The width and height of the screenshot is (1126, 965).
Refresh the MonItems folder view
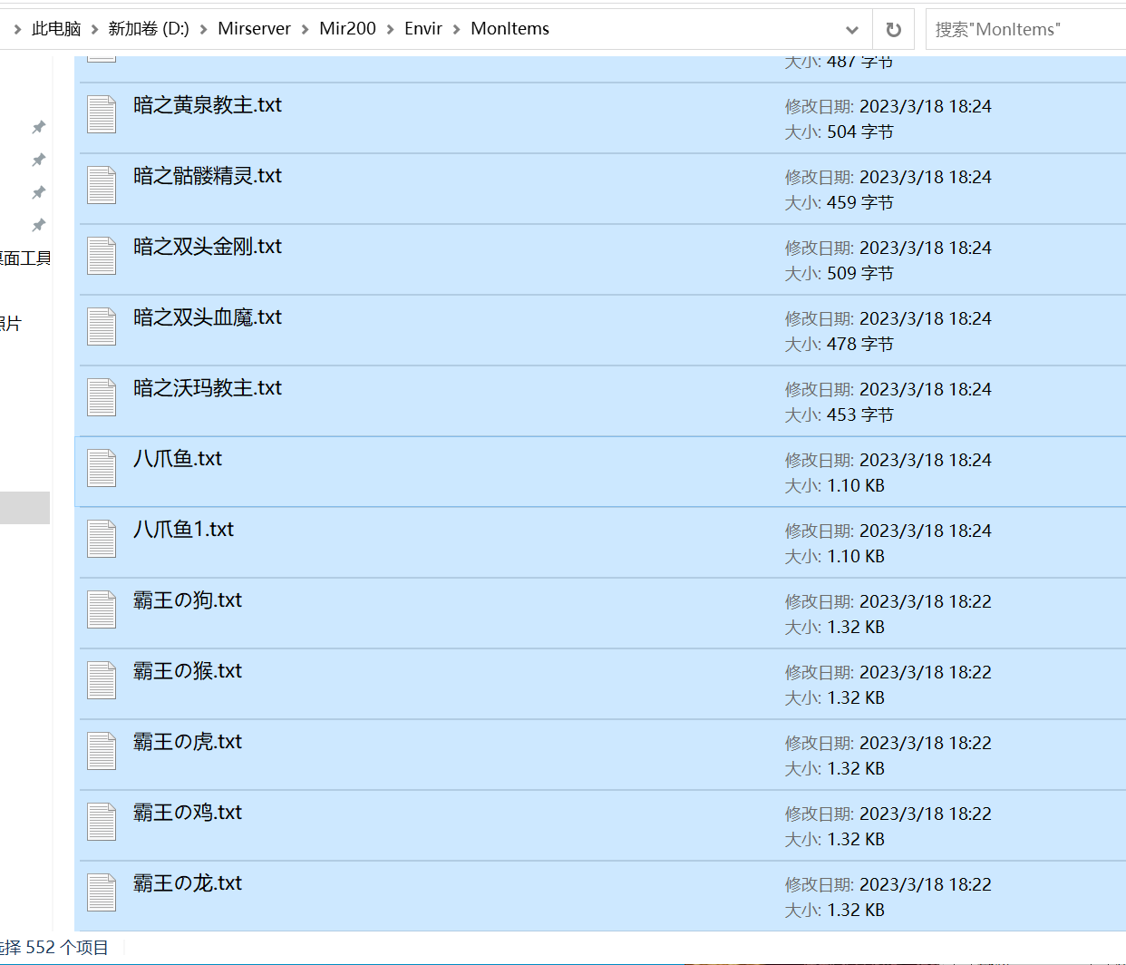[x=893, y=29]
